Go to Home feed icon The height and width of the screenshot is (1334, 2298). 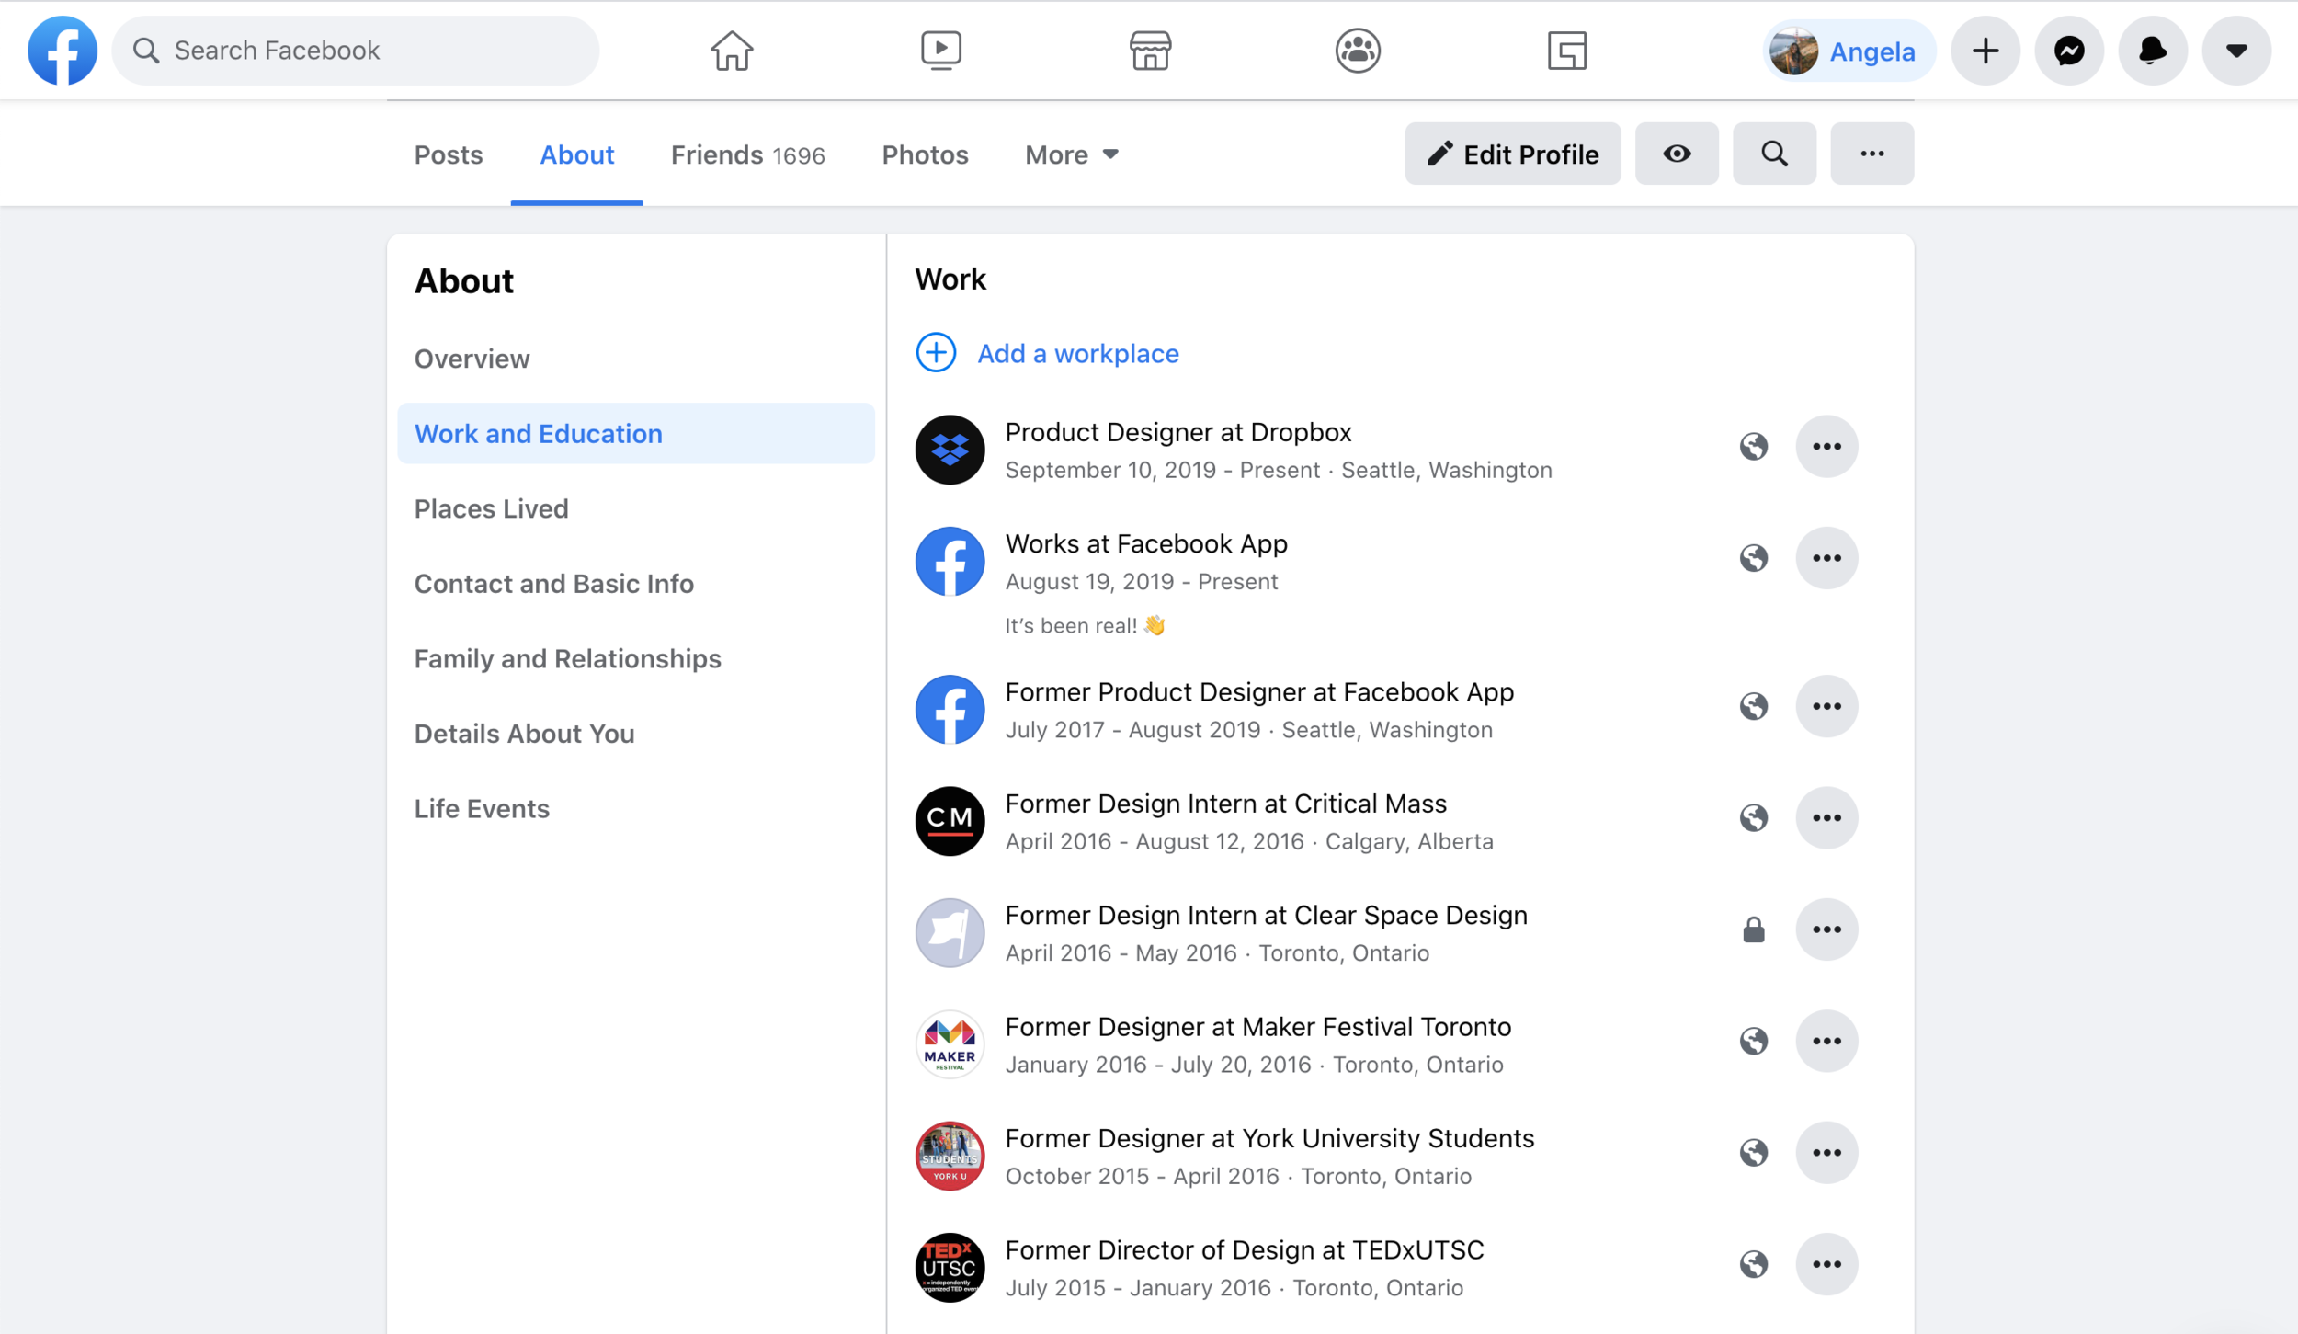click(x=732, y=50)
